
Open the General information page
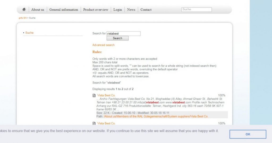(64, 10)
